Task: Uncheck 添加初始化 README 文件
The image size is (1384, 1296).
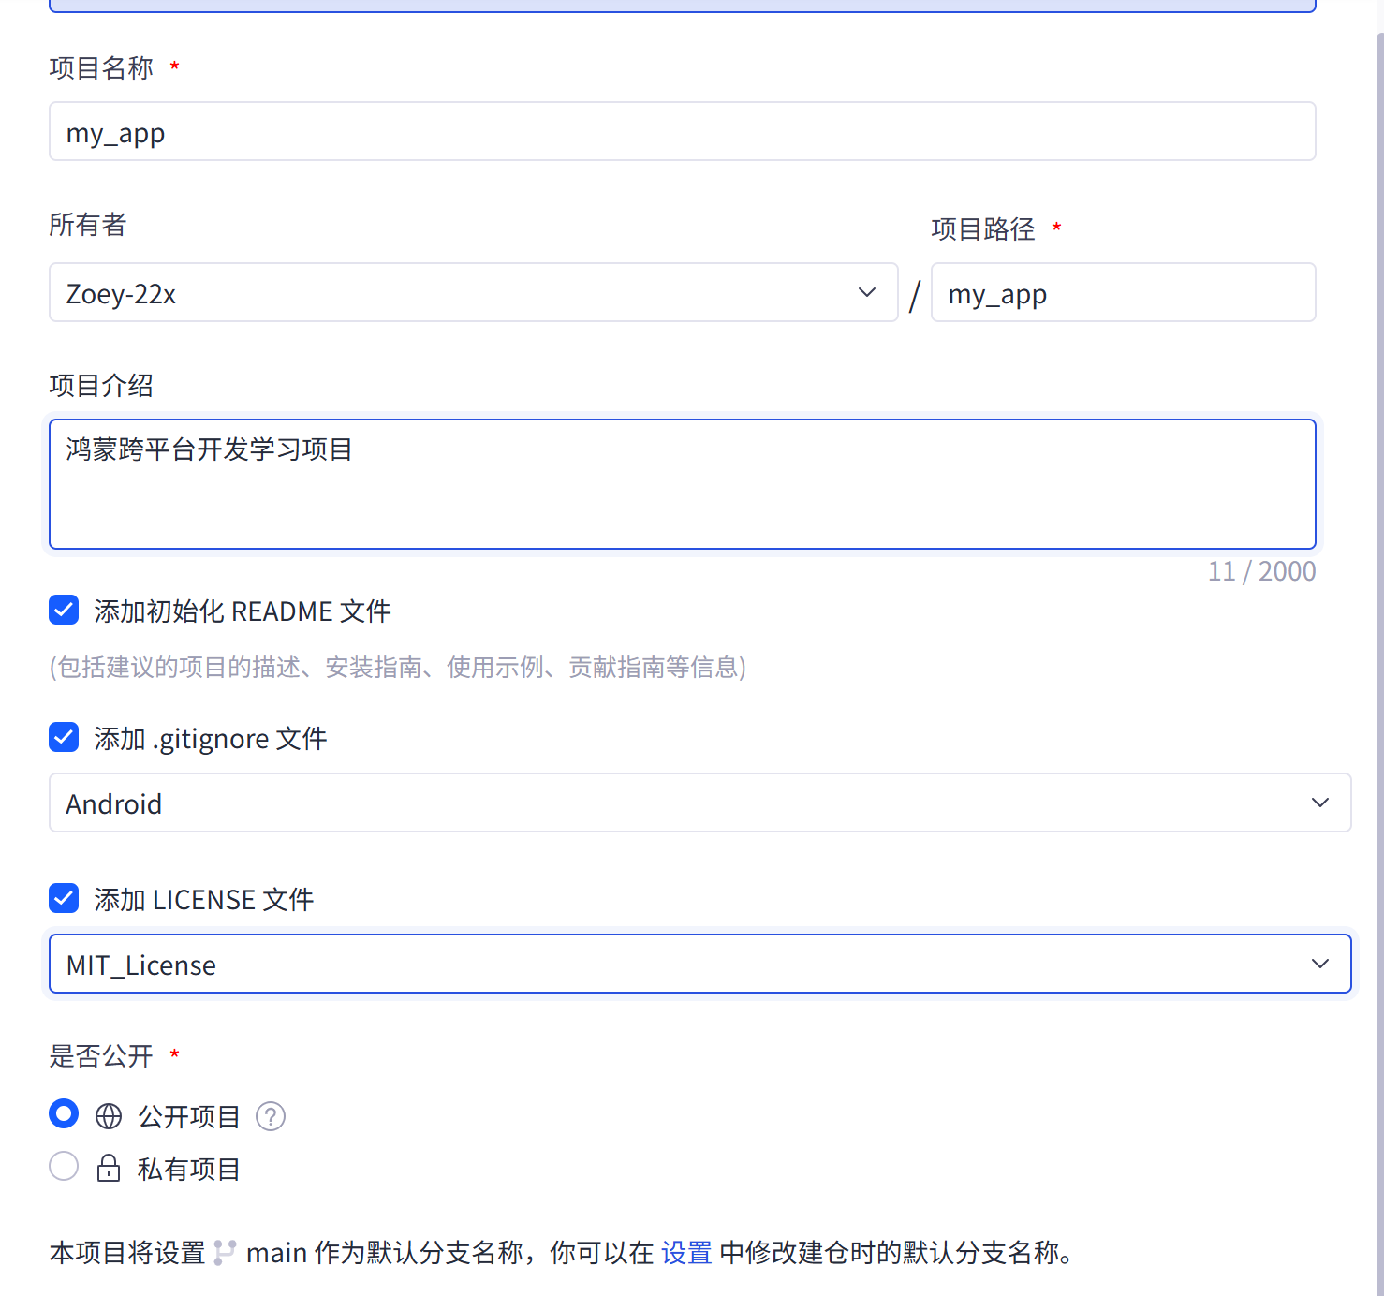Action: pos(63,610)
